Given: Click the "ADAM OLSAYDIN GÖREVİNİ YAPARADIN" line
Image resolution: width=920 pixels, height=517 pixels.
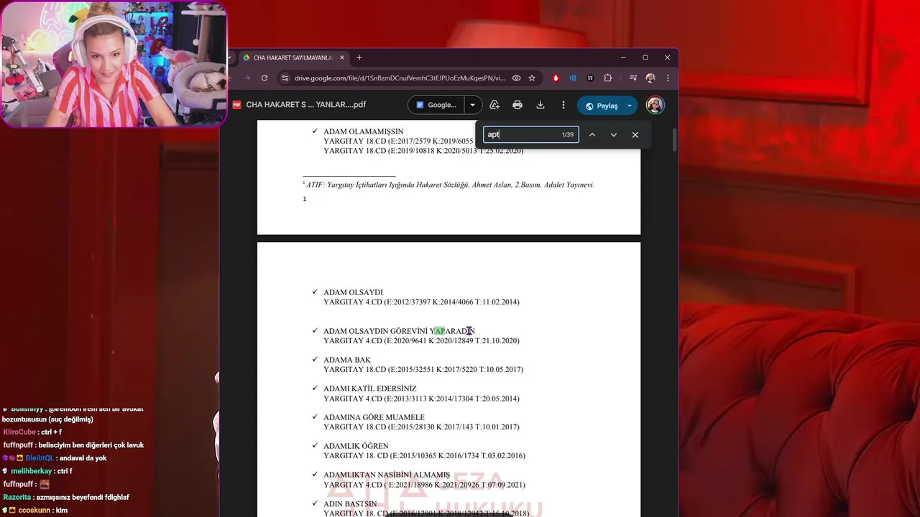Looking at the screenshot, I should pos(399,331).
